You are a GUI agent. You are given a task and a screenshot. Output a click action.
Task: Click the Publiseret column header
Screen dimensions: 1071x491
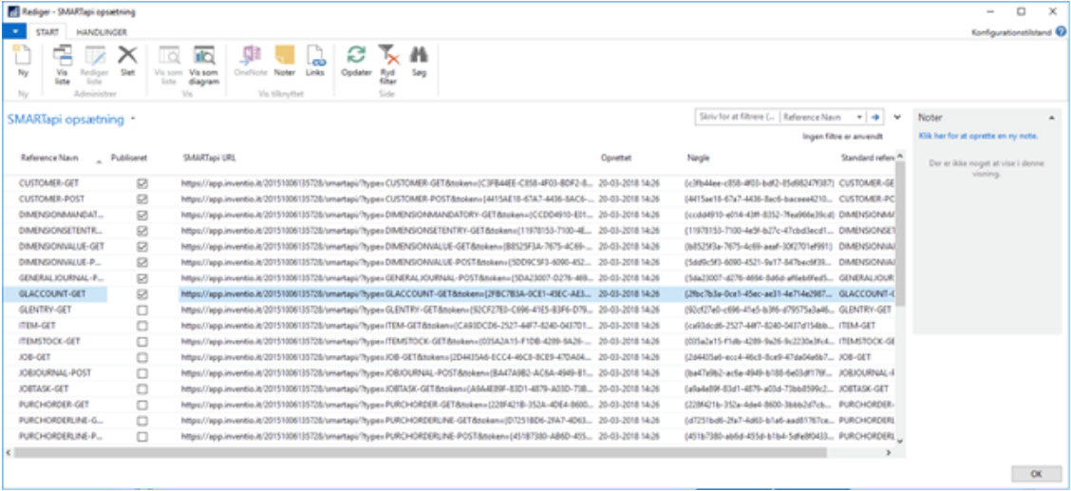(x=129, y=158)
